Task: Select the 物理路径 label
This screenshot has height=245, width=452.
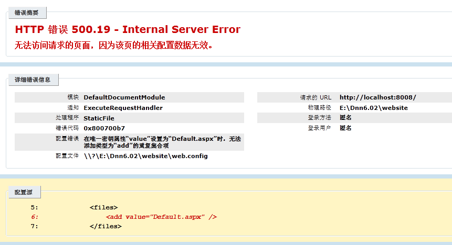Action: (320, 107)
